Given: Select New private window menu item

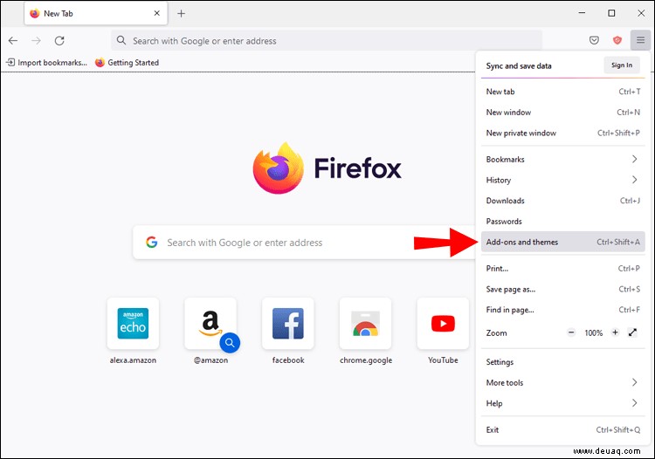Looking at the screenshot, I should (x=562, y=134).
